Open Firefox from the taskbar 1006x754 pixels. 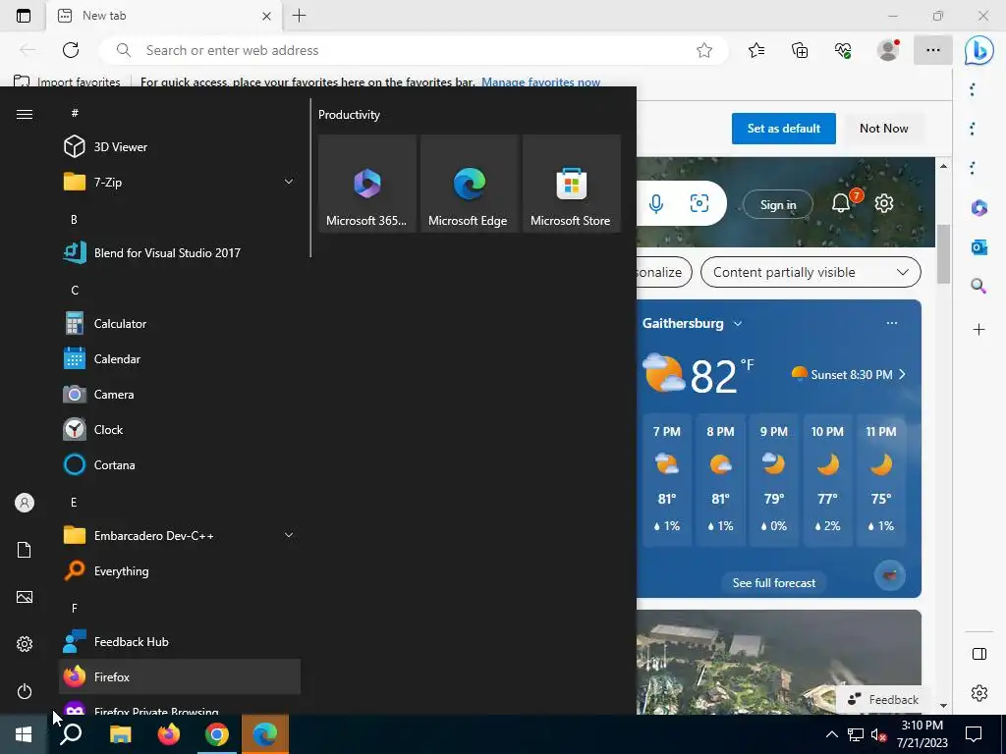pos(169,734)
